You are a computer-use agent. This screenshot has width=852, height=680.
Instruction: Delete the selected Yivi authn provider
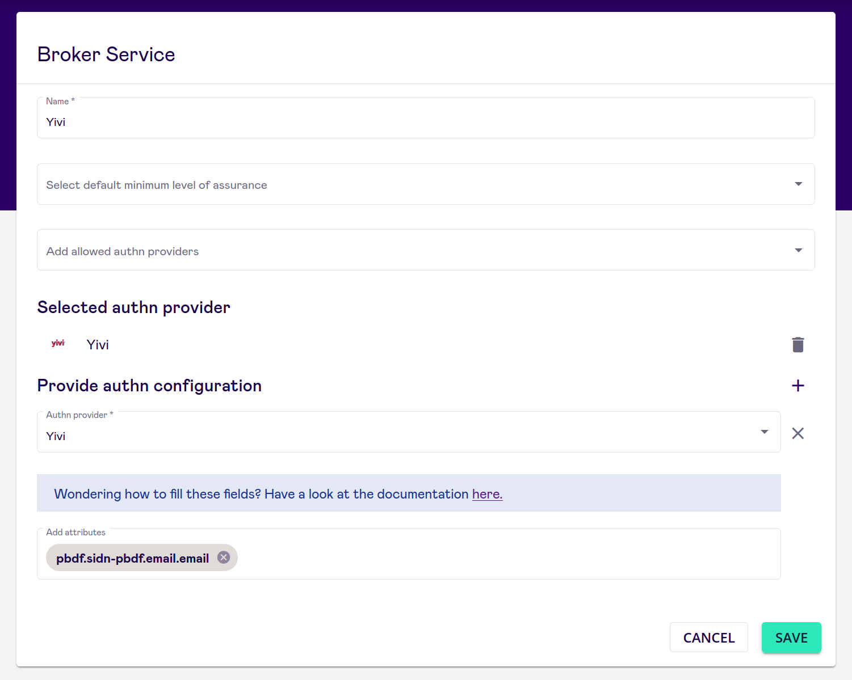pos(798,345)
